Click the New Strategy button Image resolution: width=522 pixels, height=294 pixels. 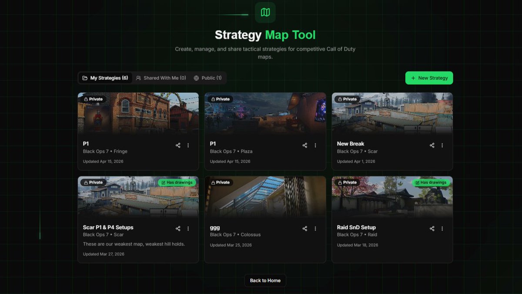point(429,78)
